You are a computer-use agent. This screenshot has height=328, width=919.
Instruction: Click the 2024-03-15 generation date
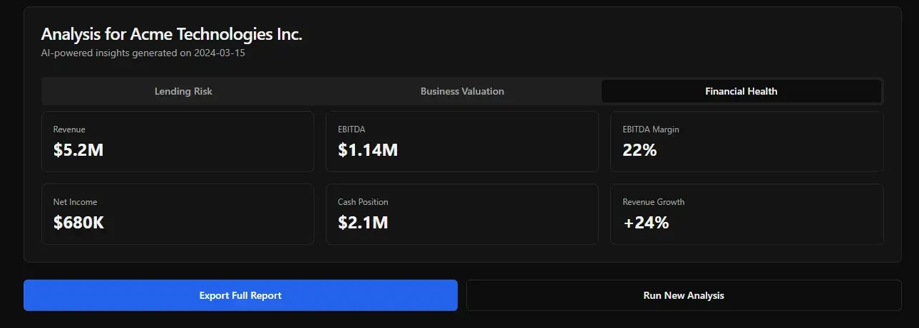coord(220,53)
